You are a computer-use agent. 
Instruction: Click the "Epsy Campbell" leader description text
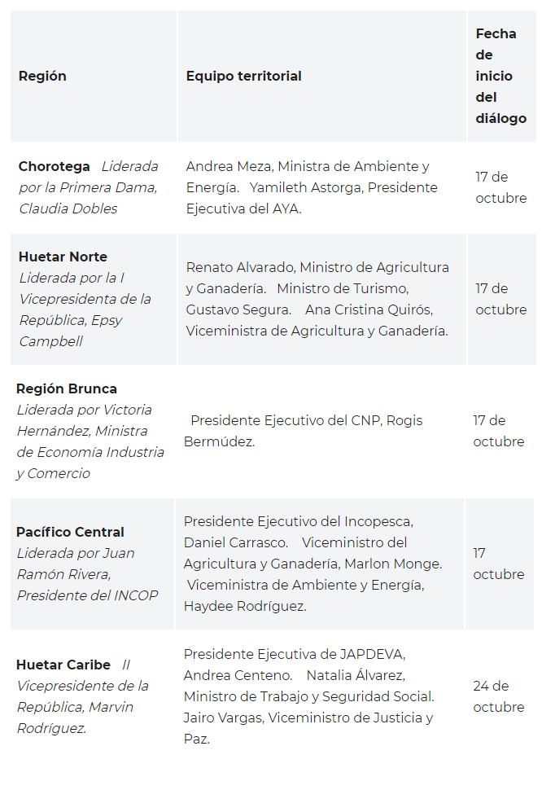click(85, 309)
